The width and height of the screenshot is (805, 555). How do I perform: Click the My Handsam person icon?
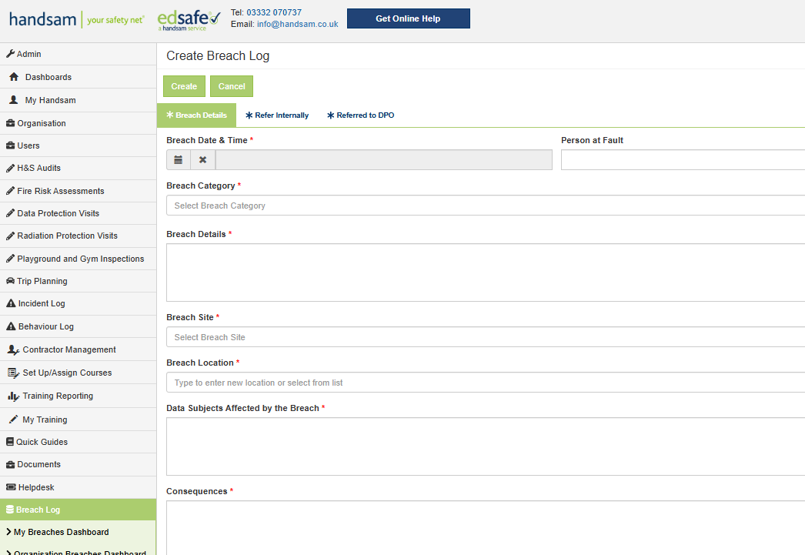(x=14, y=99)
